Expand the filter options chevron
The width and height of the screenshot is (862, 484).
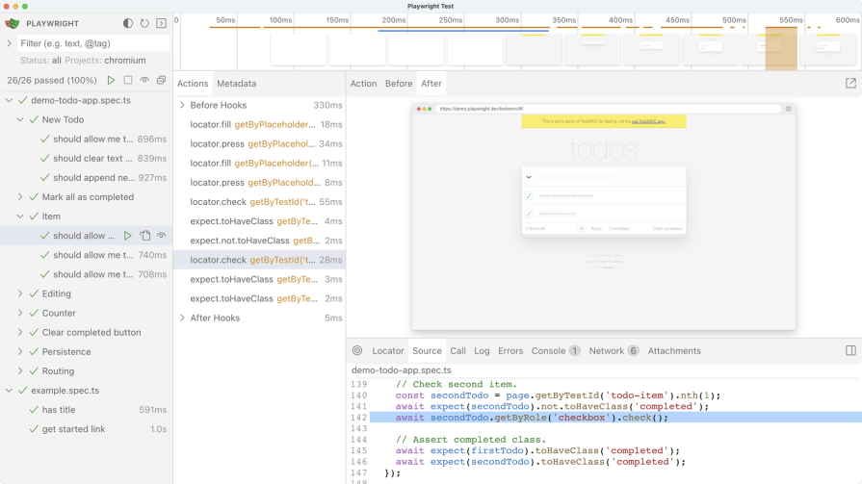point(10,43)
